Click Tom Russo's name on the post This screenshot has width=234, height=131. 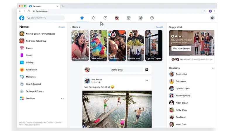97,79
